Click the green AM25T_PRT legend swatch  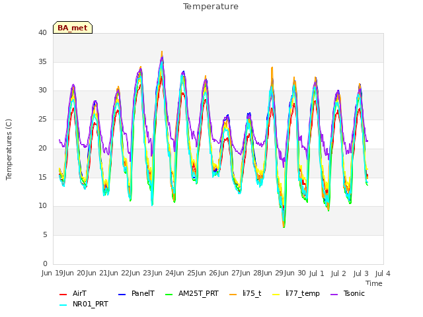coord(169,295)
